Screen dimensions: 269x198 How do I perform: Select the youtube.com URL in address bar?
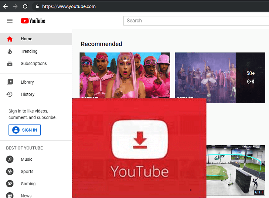(69, 6)
